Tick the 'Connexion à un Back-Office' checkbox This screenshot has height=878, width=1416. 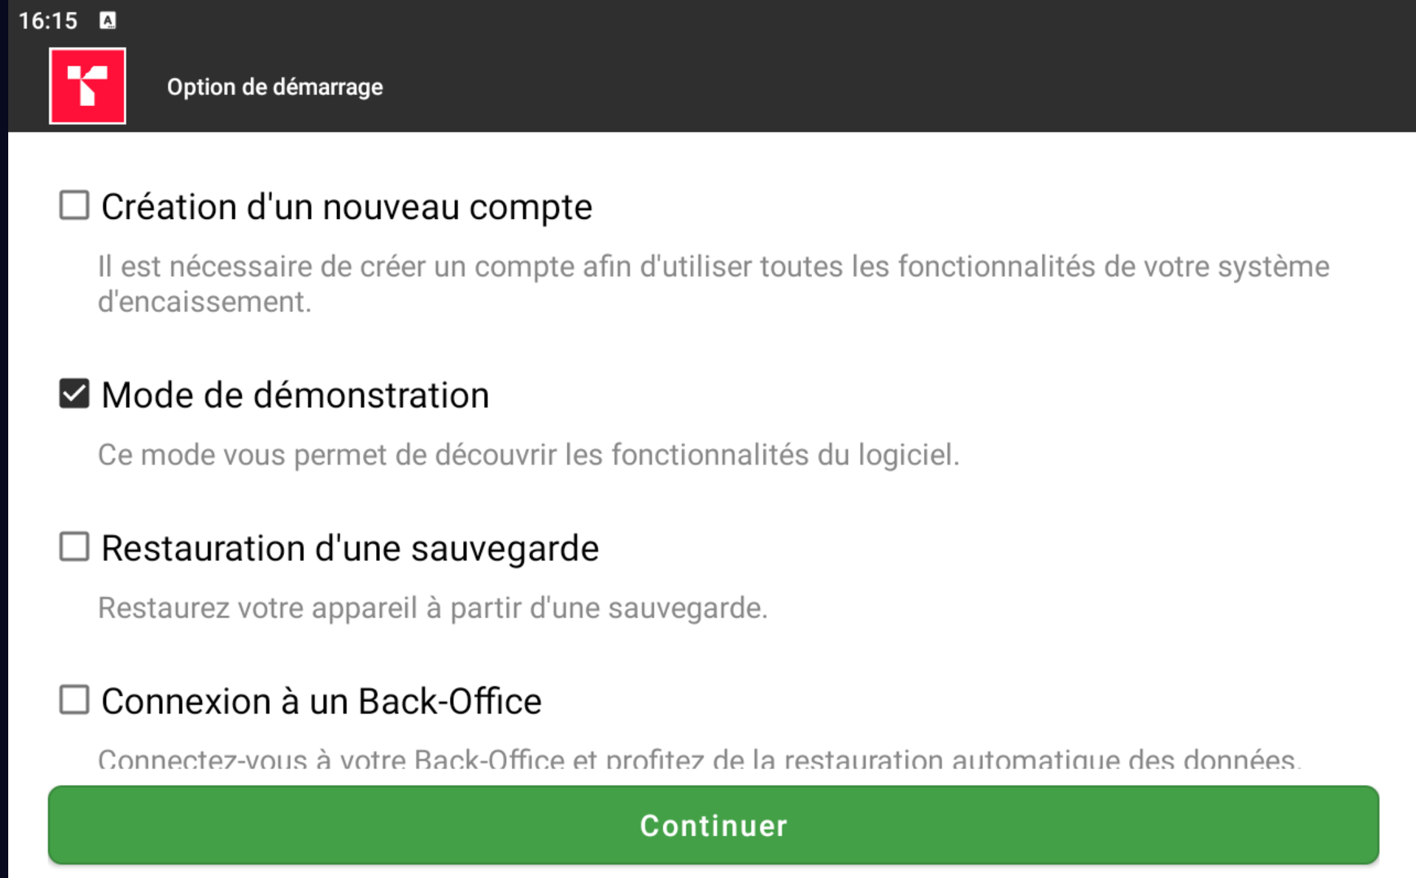[74, 700]
